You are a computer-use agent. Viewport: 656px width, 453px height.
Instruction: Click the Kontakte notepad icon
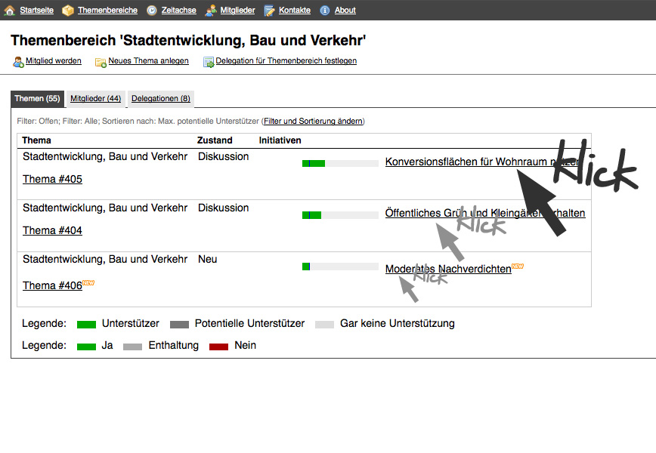(x=270, y=11)
